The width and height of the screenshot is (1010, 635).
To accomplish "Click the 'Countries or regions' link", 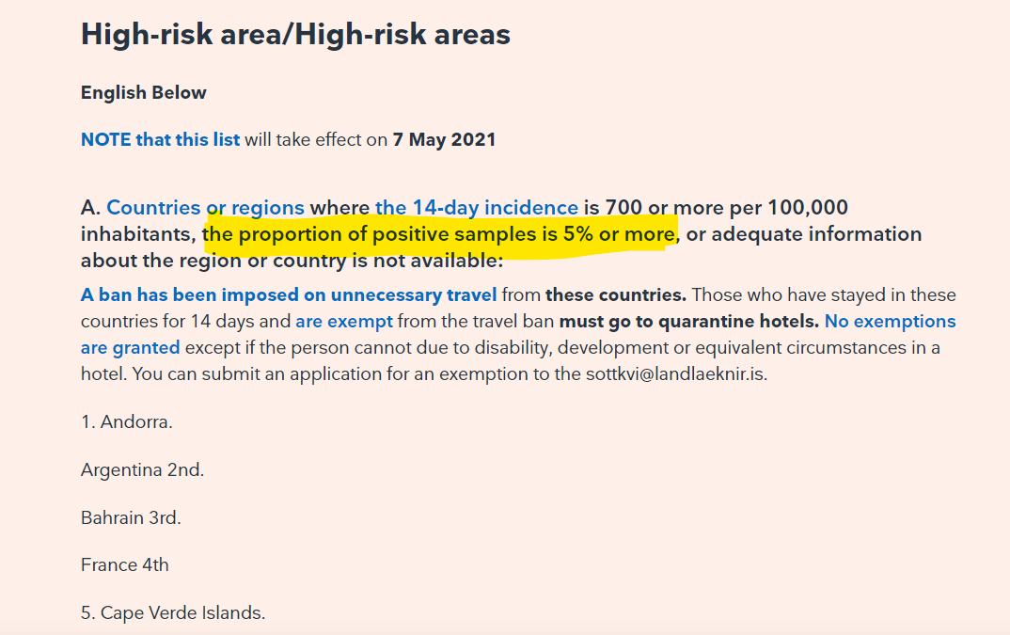I will (205, 208).
